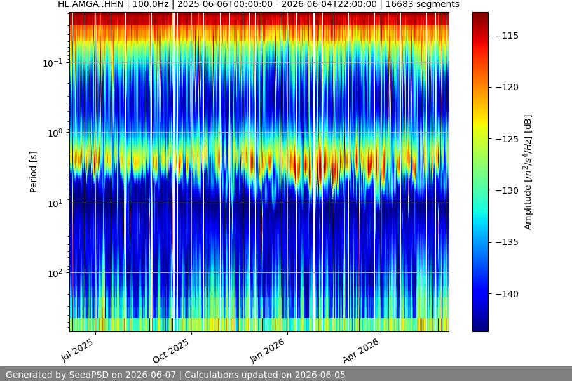Click the 10¹ period tick label
Image resolution: width=572 pixels, height=381 pixels.
coord(55,203)
